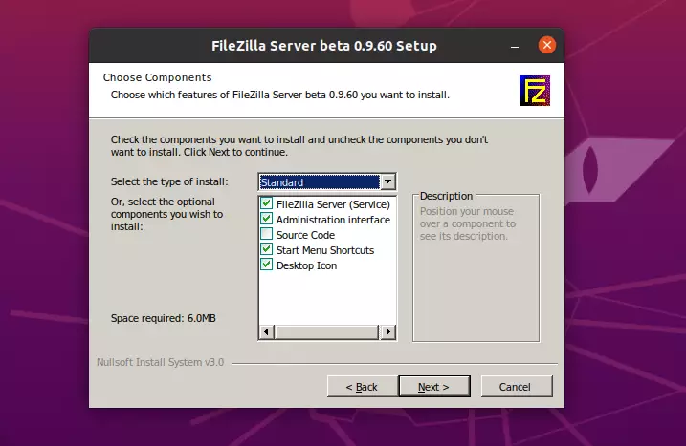686x446 pixels.
Task: Minimize the FileZilla Setup window
Action: pos(515,46)
